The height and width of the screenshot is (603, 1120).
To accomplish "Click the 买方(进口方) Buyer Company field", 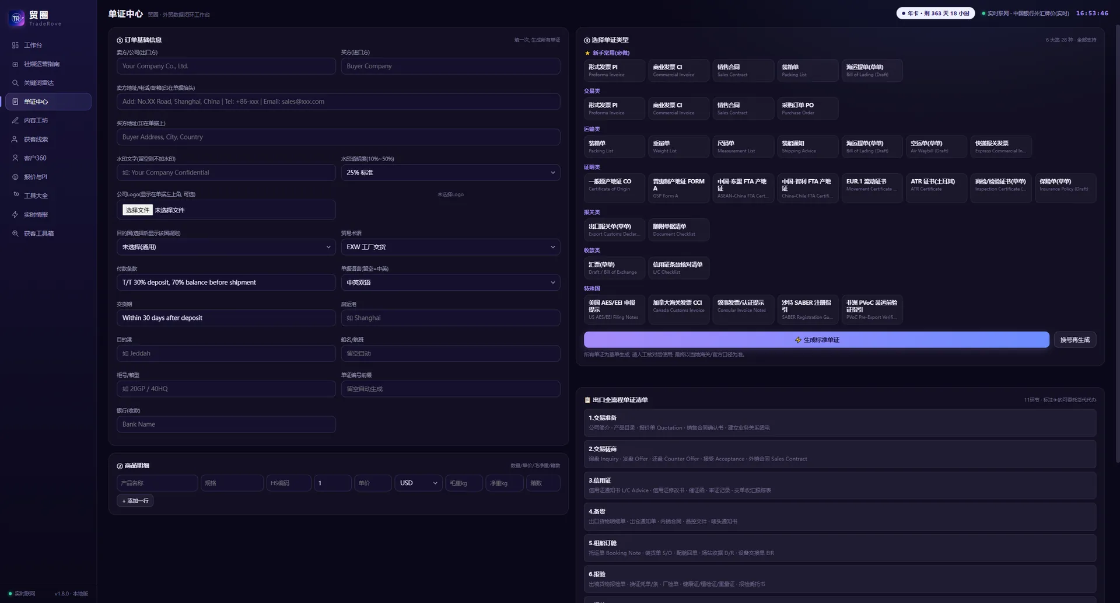I will (450, 66).
